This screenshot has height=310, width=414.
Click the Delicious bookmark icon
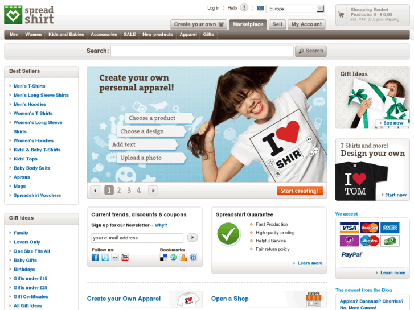click(x=163, y=257)
